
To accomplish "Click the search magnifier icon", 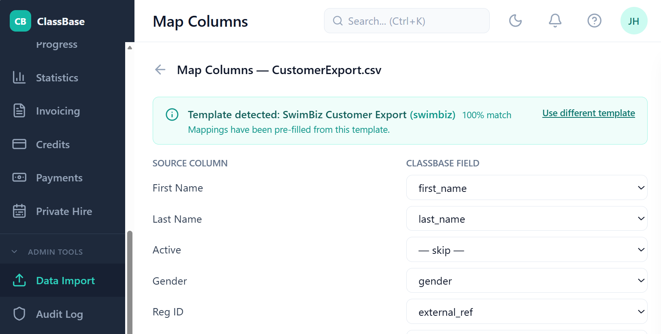I will pyautogui.click(x=338, y=21).
